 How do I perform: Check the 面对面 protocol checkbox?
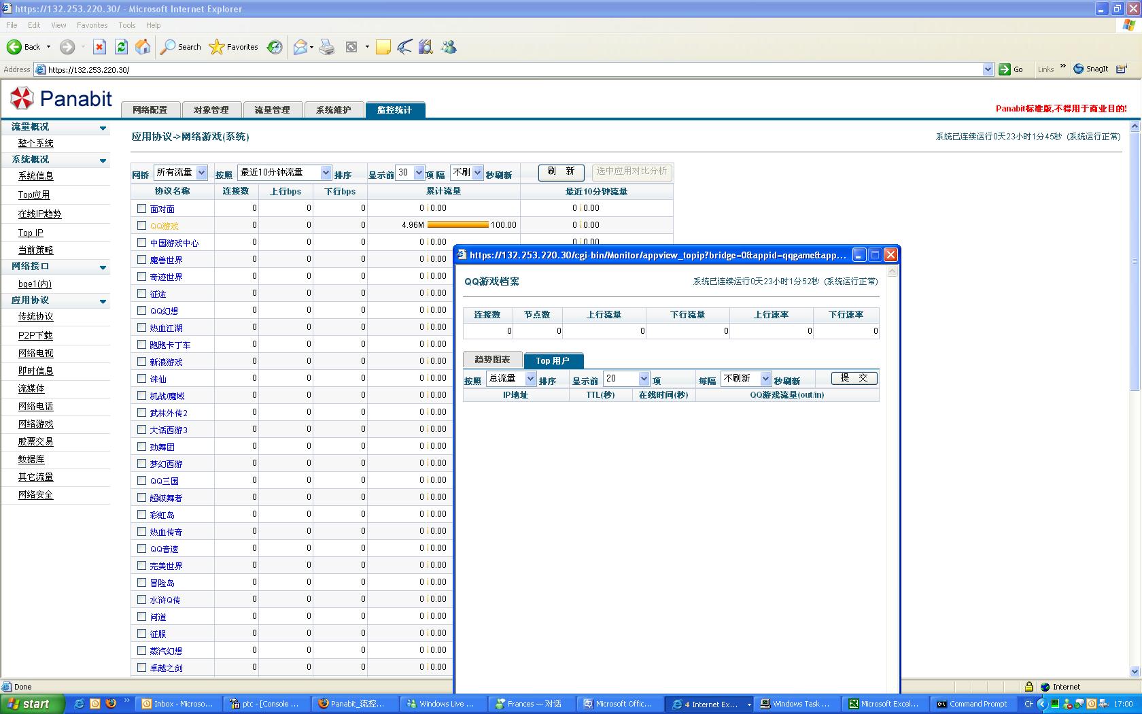(x=141, y=209)
